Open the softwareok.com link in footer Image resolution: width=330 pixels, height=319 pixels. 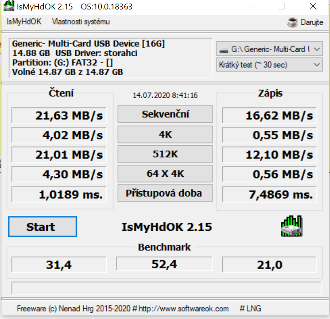pyautogui.click(x=184, y=309)
